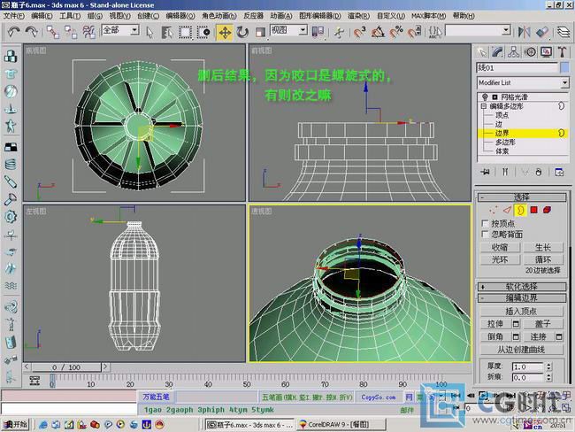
Task: Choose the Select Object arrow tool
Action: coord(149,32)
